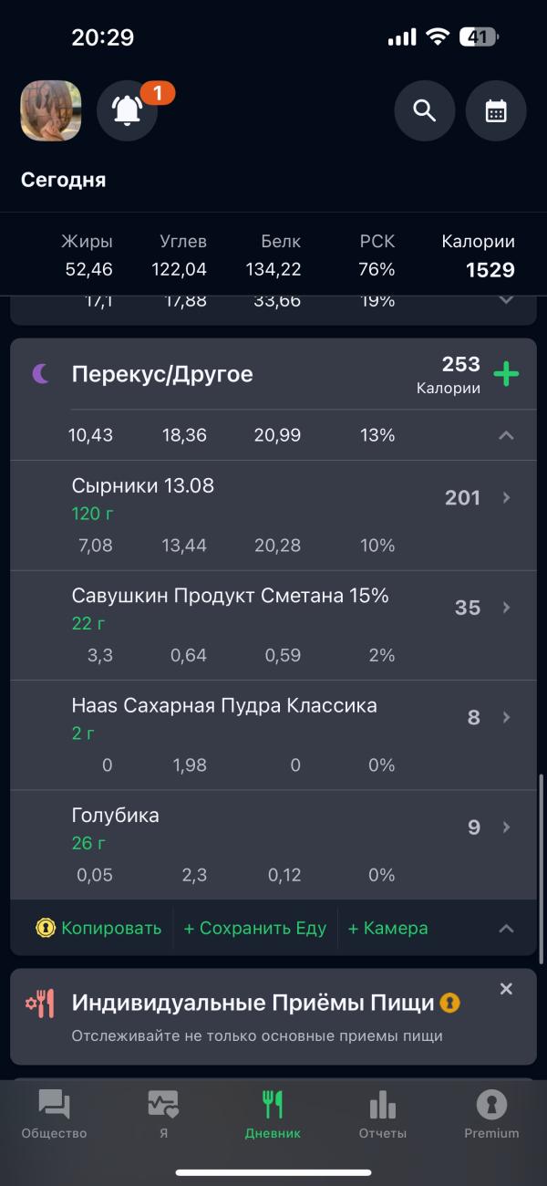Open notifications bell with badge
Image resolution: width=547 pixels, height=1186 pixels.
[128, 110]
